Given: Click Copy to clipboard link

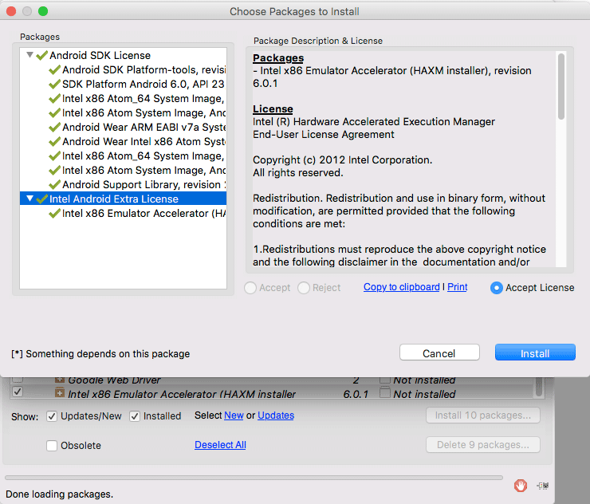Looking at the screenshot, I should tap(401, 287).
